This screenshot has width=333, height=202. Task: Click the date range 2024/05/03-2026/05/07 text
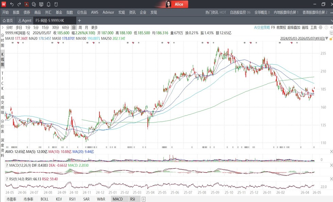(302, 38)
